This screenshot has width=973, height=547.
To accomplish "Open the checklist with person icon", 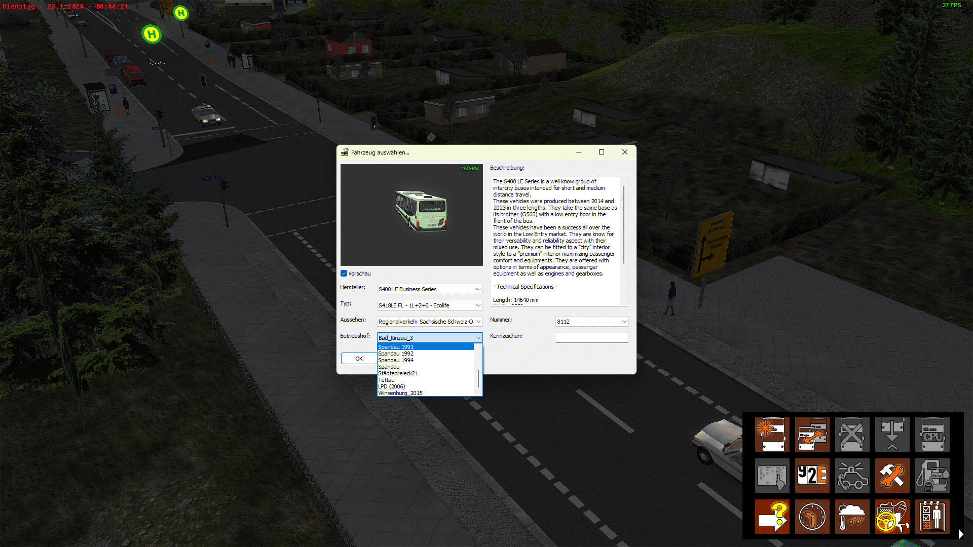I will coord(932,517).
